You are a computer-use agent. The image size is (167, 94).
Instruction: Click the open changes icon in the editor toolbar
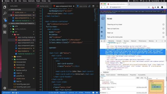[x=89, y=6]
